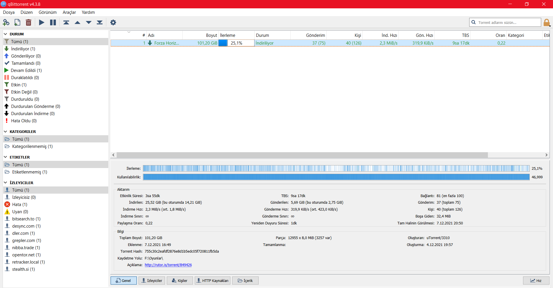This screenshot has width=553, height=288.
Task: Toggle the Hız graph button
Action: (536, 281)
